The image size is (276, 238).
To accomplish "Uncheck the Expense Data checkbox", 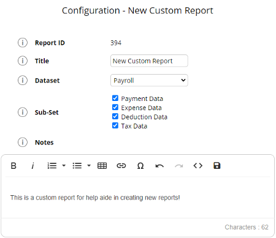I will 115,107.
